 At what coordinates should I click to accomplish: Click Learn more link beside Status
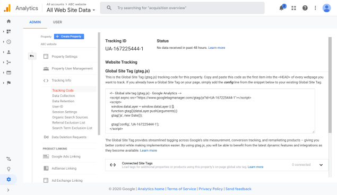(x=217, y=48)
